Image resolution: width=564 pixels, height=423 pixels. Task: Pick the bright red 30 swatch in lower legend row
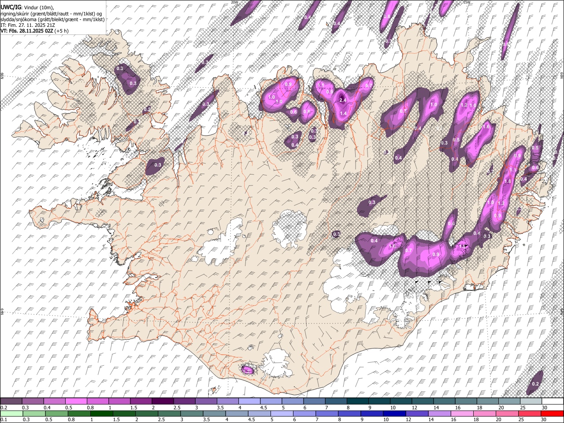click(552, 413)
